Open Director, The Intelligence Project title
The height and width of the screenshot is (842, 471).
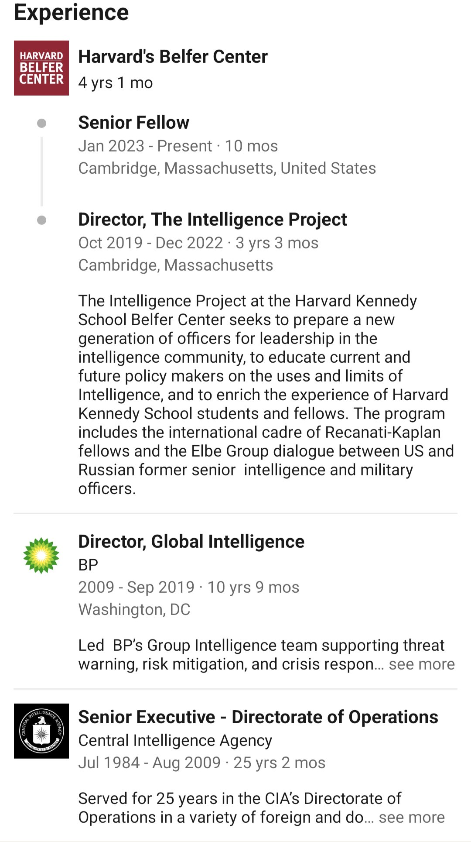[212, 220]
